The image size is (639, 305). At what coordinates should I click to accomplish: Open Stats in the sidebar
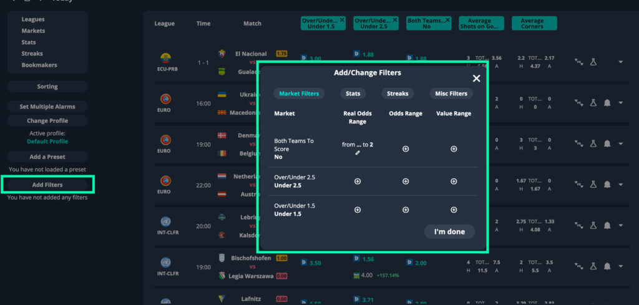pyautogui.click(x=29, y=42)
